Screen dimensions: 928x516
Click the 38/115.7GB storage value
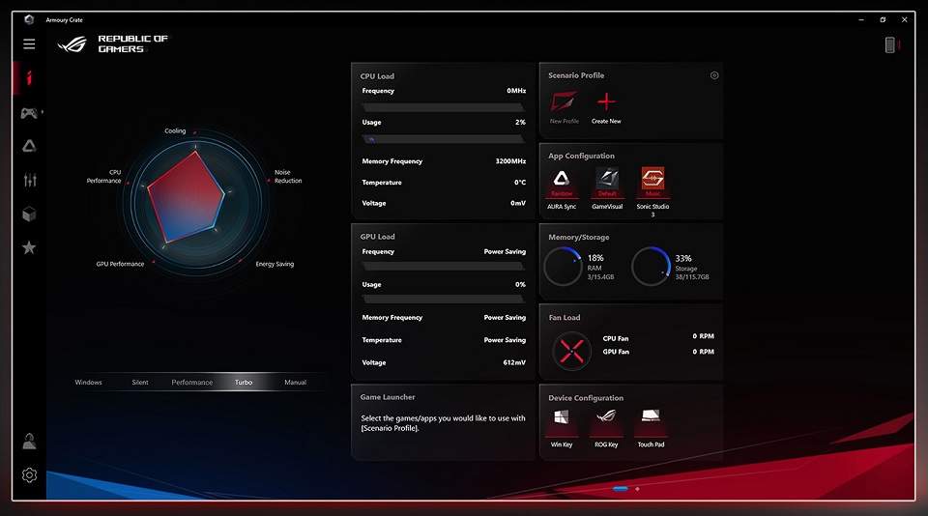pos(692,277)
